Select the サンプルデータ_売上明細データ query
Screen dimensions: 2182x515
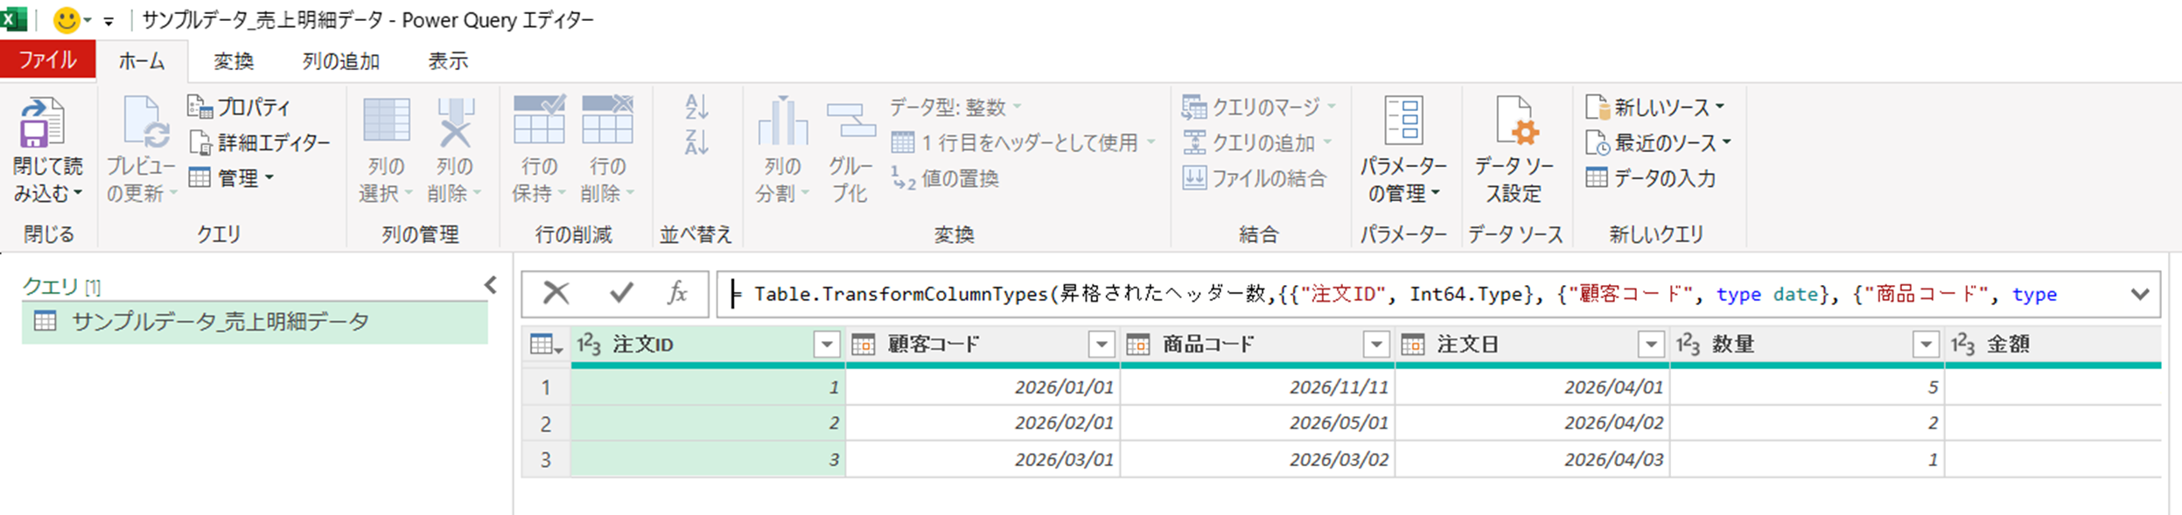[x=220, y=322]
